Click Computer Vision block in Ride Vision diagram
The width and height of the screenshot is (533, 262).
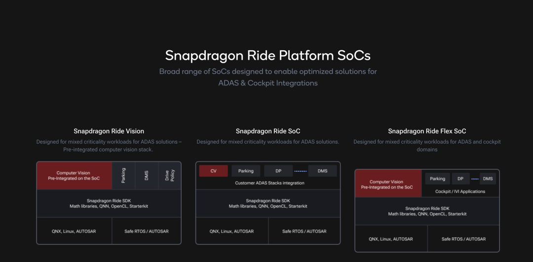pos(74,176)
